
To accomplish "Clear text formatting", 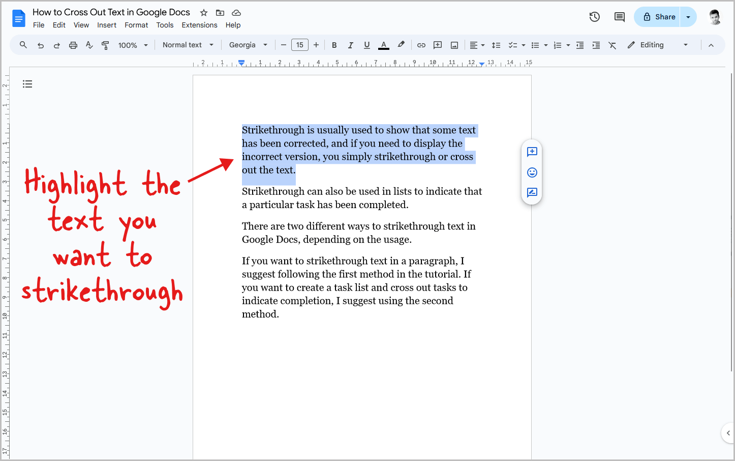I will click(x=612, y=45).
